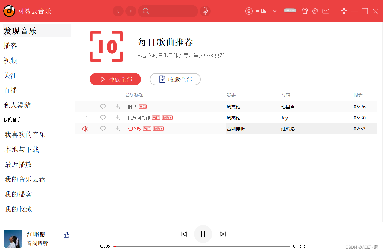Image resolution: width=383 pixels, height=252 pixels.
Task: Download the song 红昭愿
Action: 117,129
